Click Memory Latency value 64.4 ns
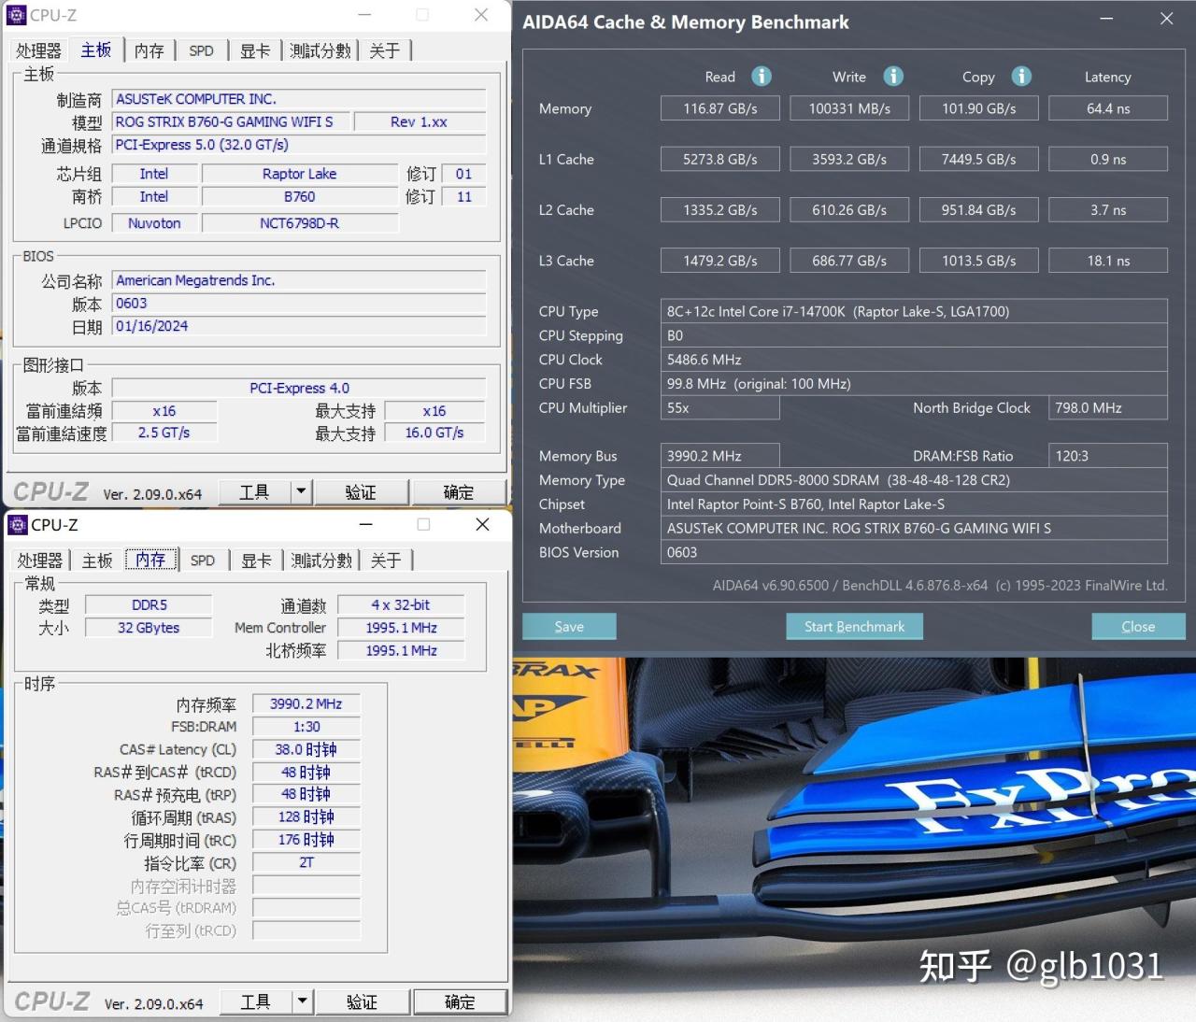This screenshot has height=1022, width=1196. click(1108, 108)
